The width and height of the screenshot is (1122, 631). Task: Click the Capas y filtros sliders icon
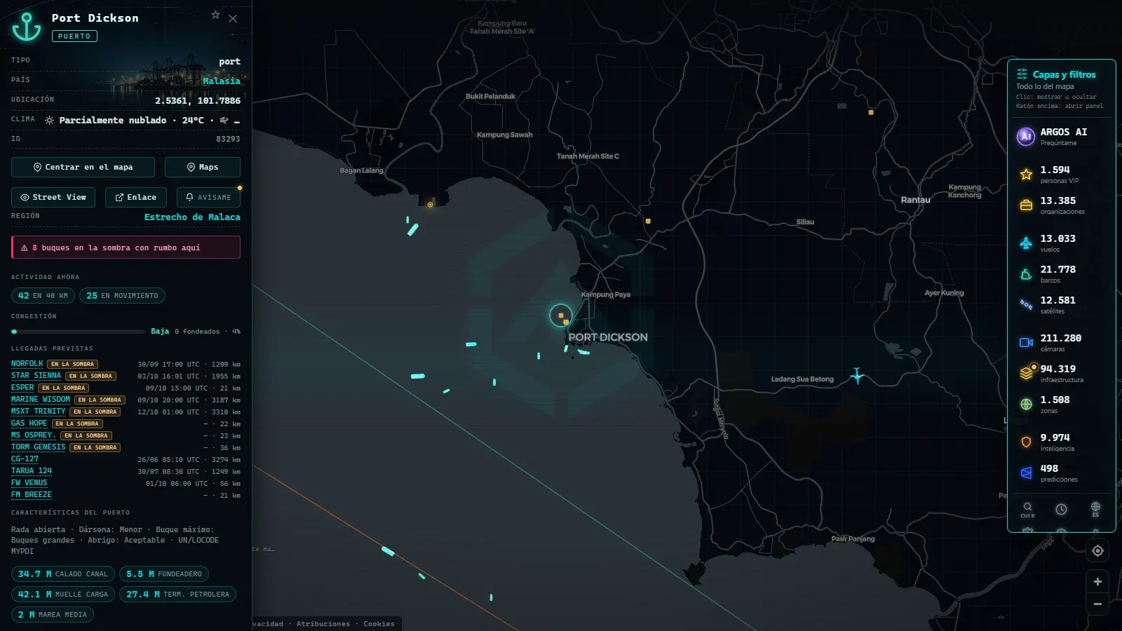[1022, 74]
